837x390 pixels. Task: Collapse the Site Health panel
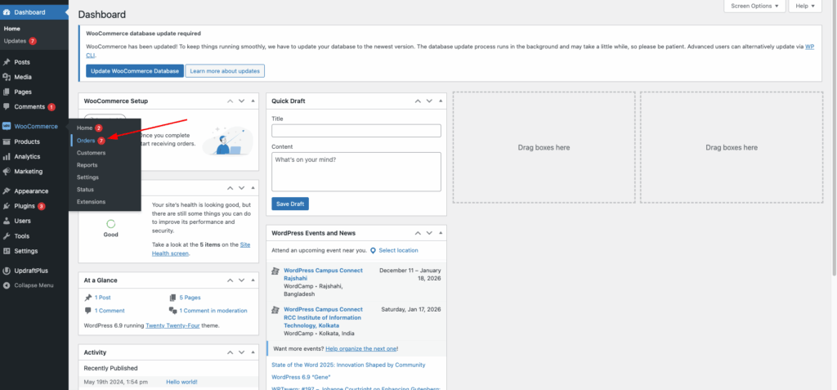253,188
